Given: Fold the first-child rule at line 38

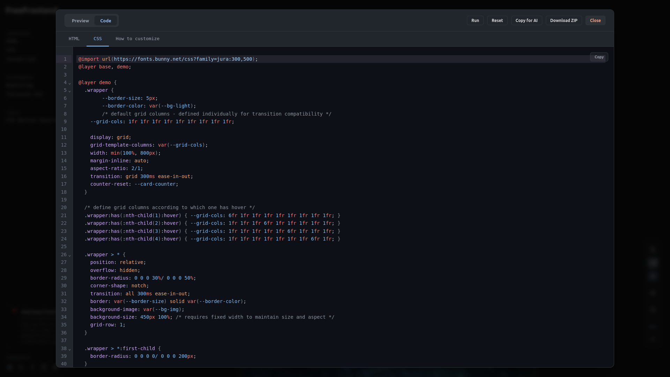Looking at the screenshot, I should [x=70, y=349].
